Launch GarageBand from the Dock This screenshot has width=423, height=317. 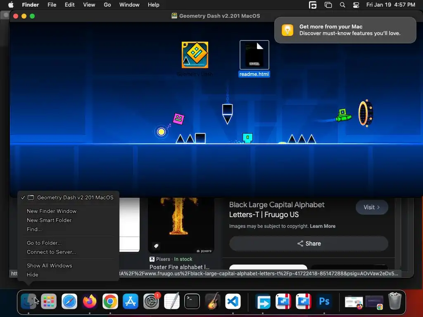click(x=213, y=301)
